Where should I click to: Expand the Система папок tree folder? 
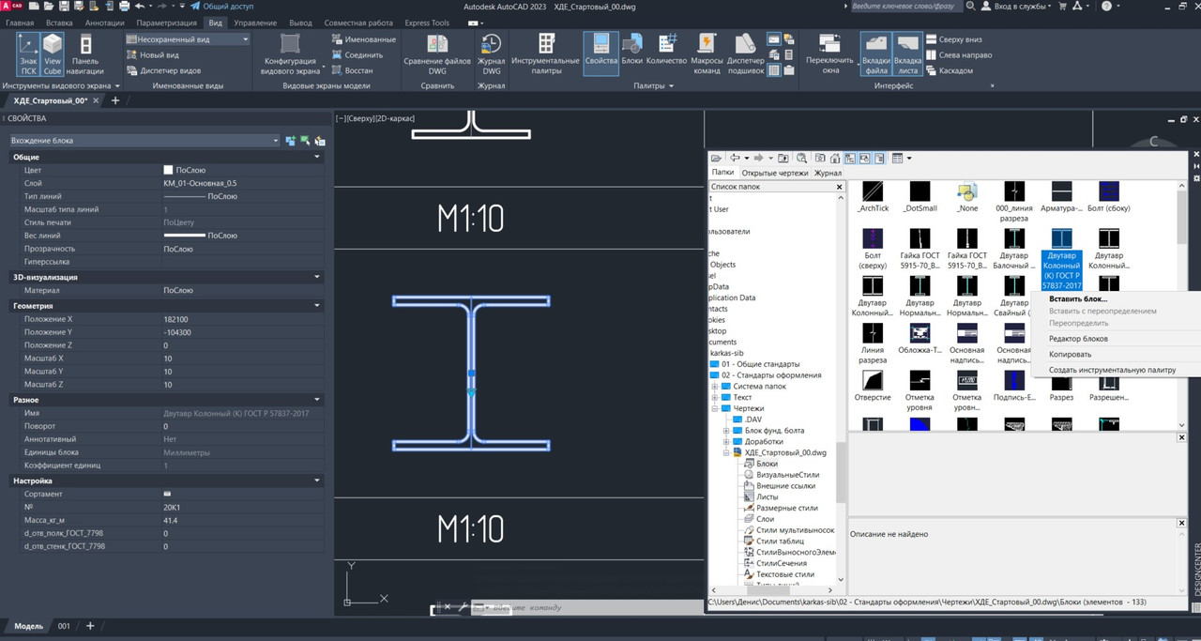tap(714, 387)
